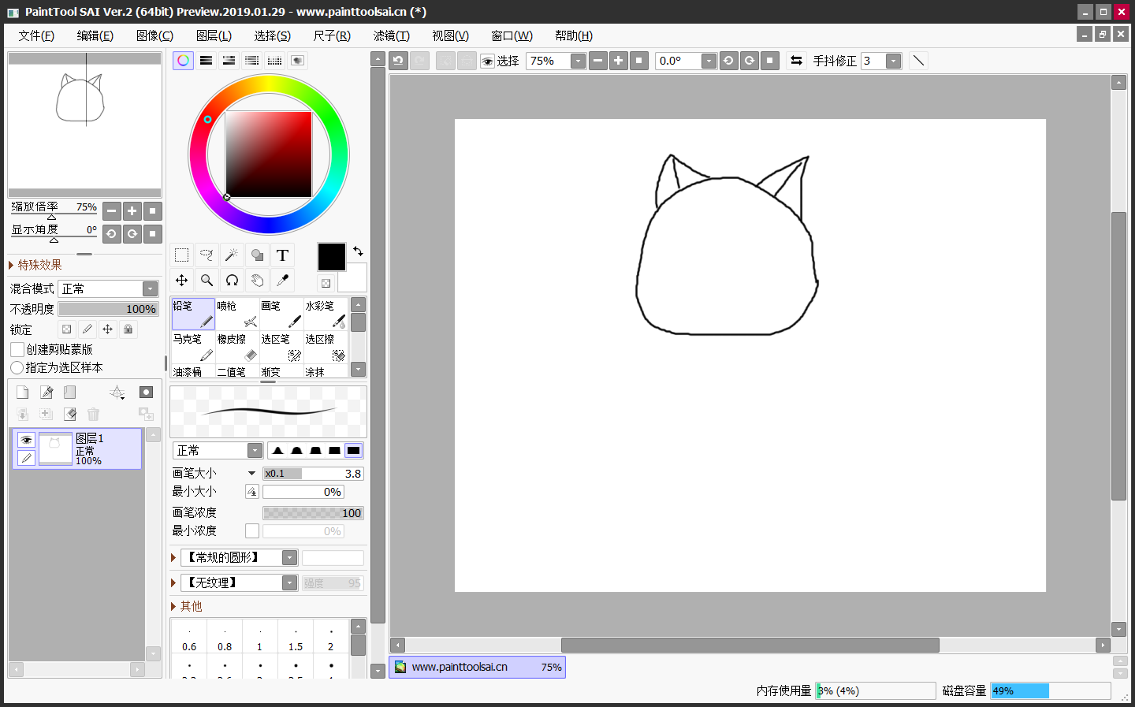Click the transparent color button

pos(326,283)
